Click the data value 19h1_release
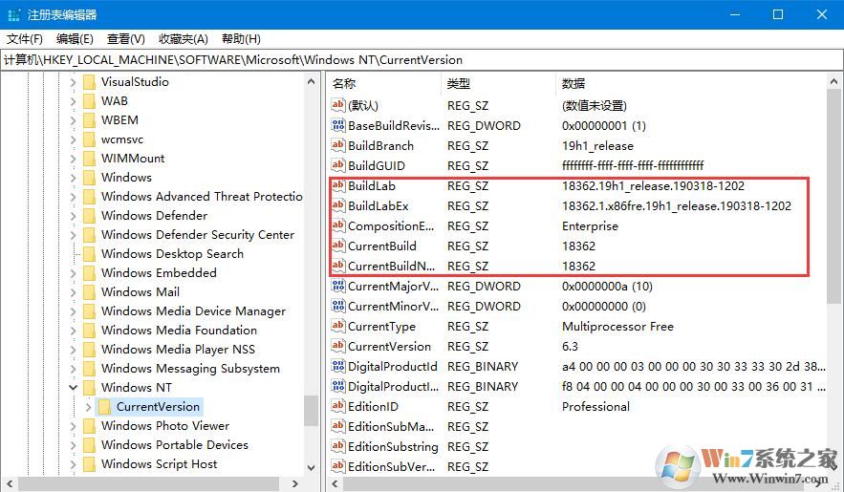844x492 pixels. (597, 146)
